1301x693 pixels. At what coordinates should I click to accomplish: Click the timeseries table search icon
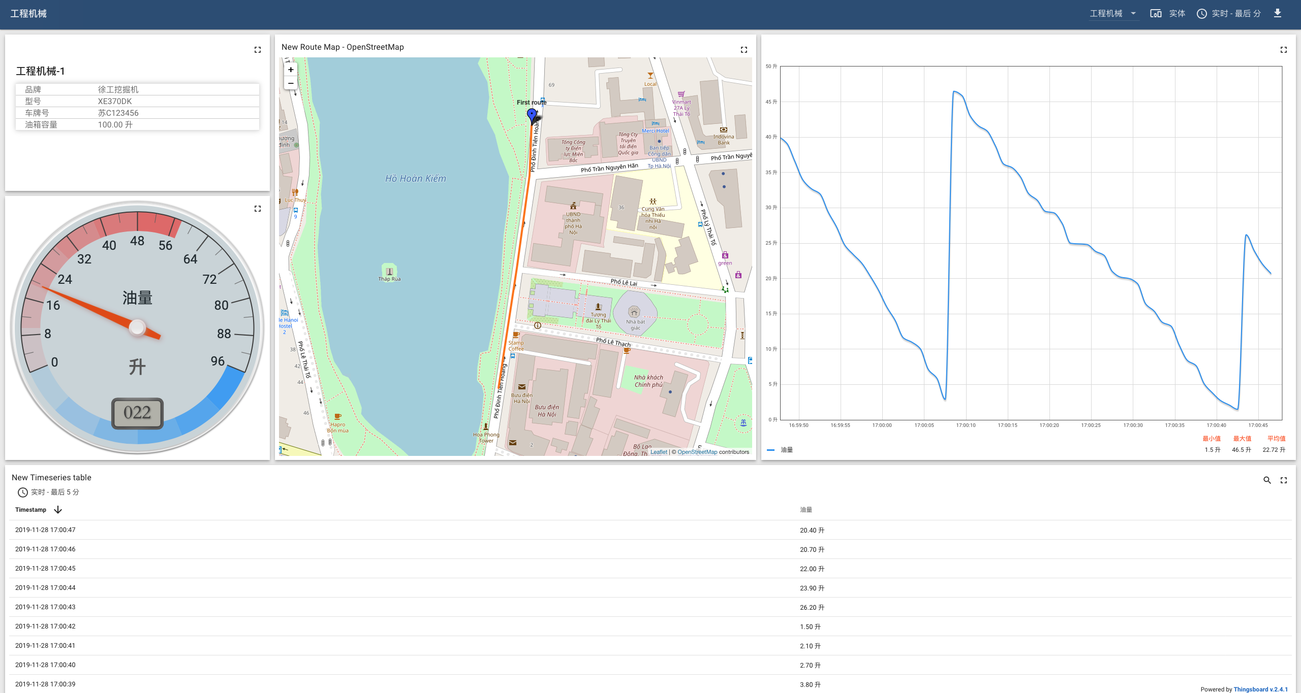(1267, 480)
